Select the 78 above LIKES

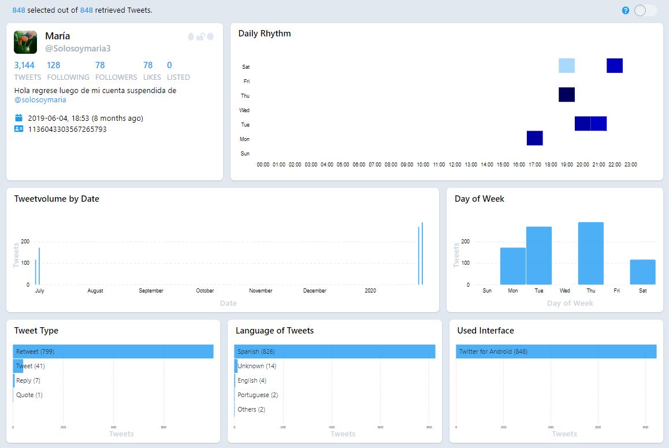click(148, 65)
